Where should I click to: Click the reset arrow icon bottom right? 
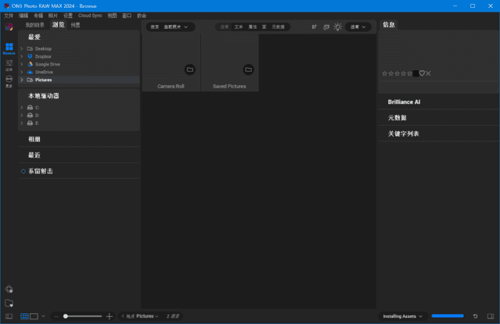(475, 316)
